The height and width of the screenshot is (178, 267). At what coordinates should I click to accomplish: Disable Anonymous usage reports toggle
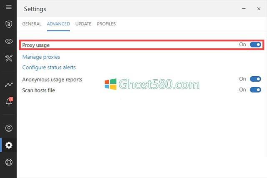click(255, 79)
